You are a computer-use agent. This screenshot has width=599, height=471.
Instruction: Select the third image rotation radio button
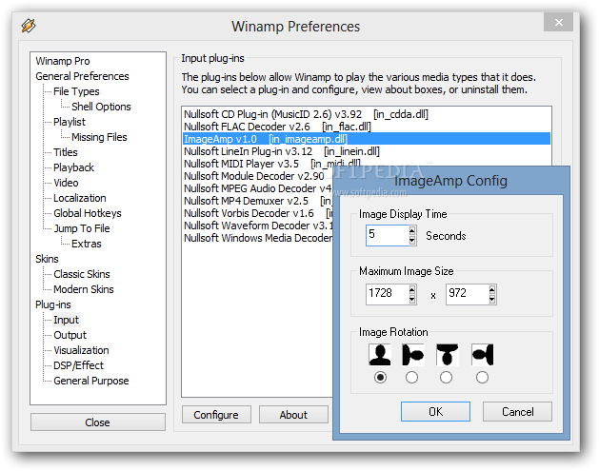pos(447,378)
